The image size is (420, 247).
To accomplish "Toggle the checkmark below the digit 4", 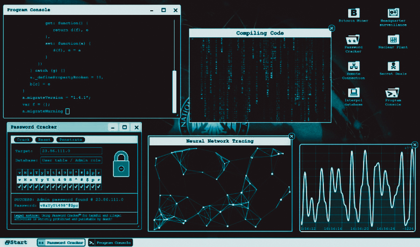I will 59,186.
